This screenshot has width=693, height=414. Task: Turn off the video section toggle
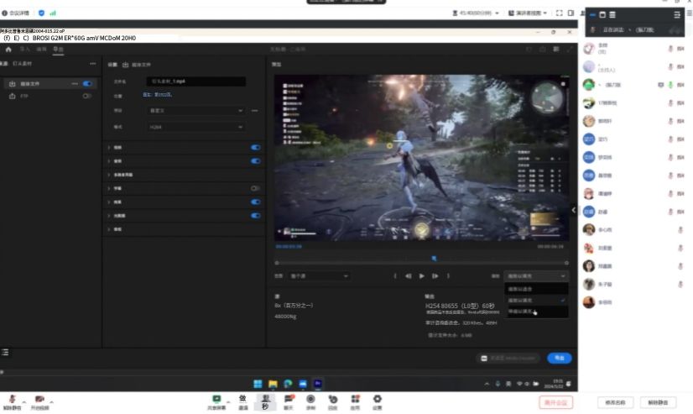[255, 147]
